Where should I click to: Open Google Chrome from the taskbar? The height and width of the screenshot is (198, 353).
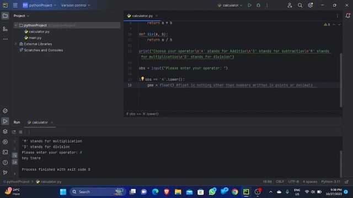tap(235, 192)
